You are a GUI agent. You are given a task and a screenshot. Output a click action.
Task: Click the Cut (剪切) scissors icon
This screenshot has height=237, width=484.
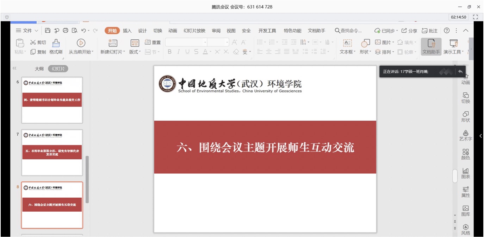pos(33,43)
